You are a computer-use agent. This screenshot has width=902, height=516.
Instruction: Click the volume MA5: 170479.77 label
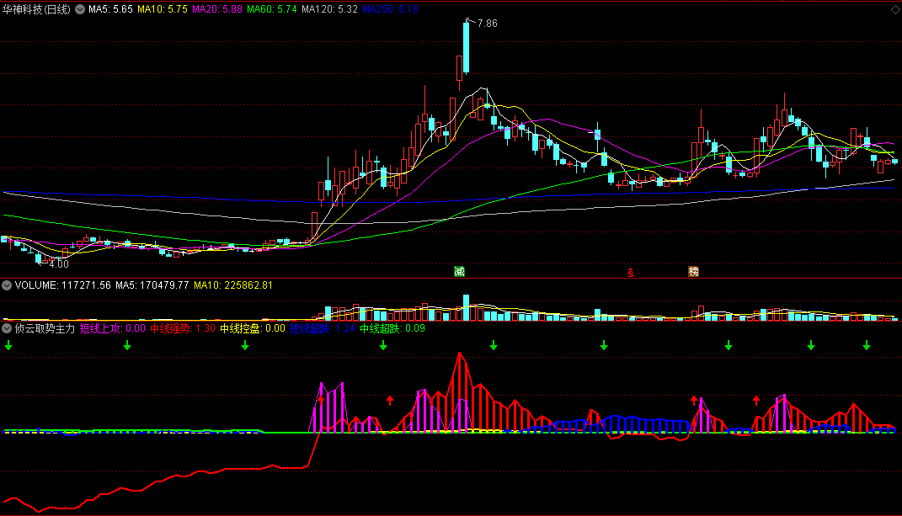pos(152,285)
